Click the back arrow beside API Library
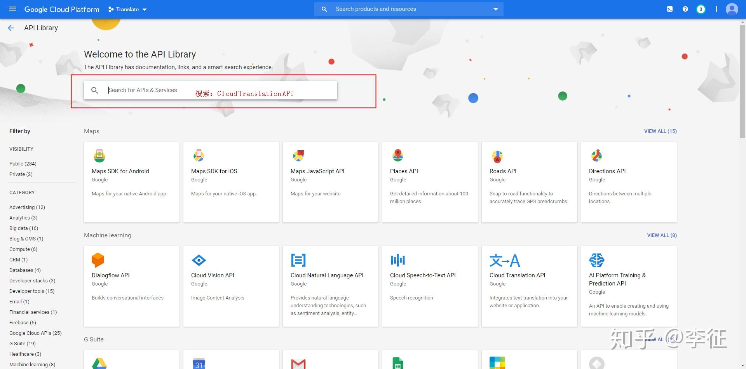This screenshot has width=746, height=369. pyautogui.click(x=11, y=28)
